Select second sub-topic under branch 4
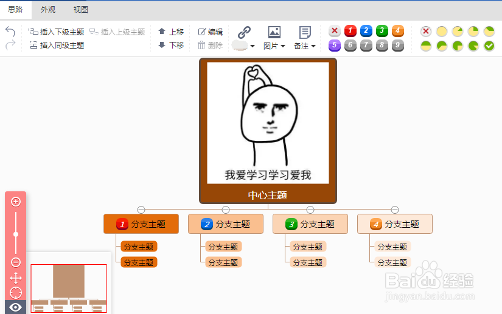Viewport: 502px width, 314px height. pyautogui.click(x=392, y=262)
